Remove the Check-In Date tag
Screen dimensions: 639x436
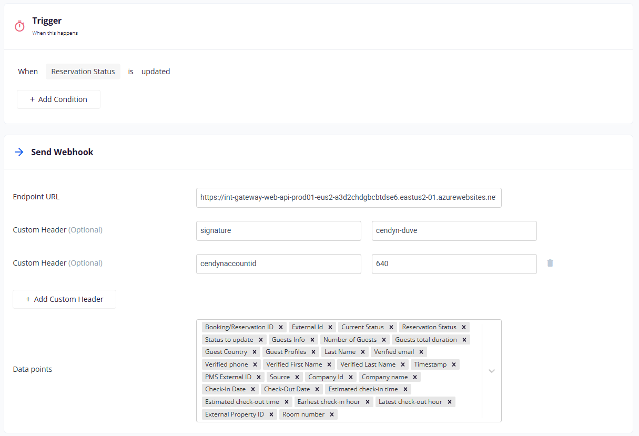[253, 389]
